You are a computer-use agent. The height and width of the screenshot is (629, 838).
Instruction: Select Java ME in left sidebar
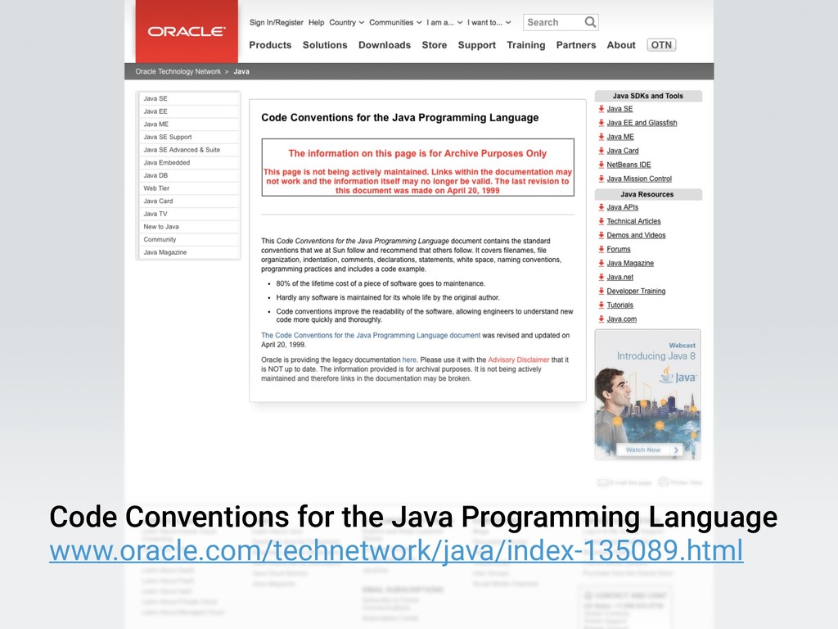click(x=189, y=124)
